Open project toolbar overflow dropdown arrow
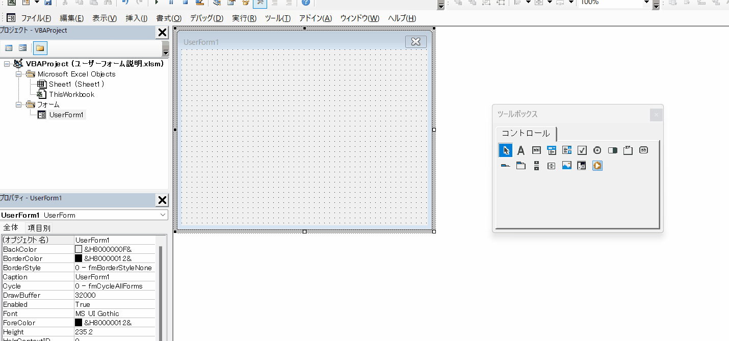The width and height of the screenshot is (729, 341). point(165,49)
